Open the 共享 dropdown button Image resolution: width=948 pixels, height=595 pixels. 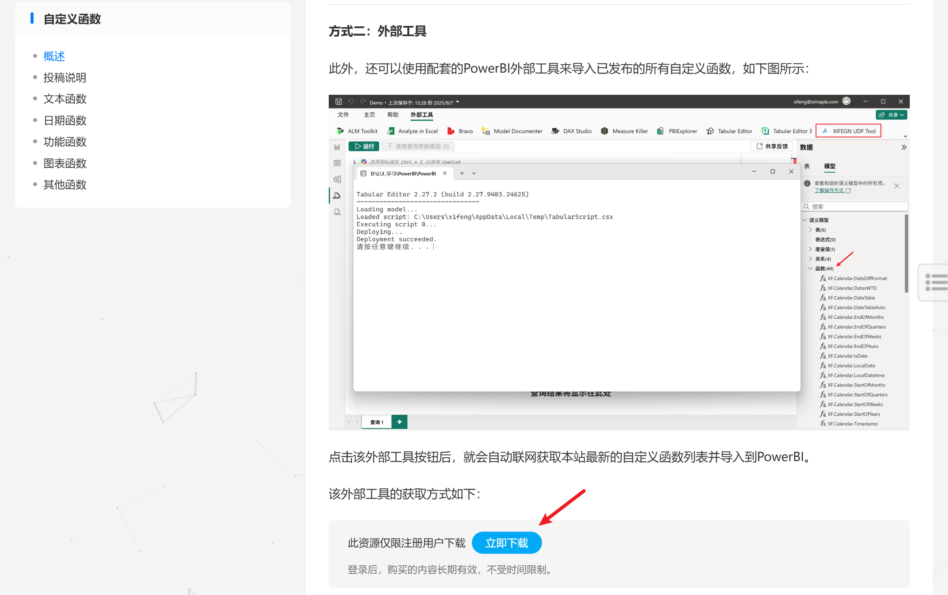pyautogui.click(x=892, y=115)
